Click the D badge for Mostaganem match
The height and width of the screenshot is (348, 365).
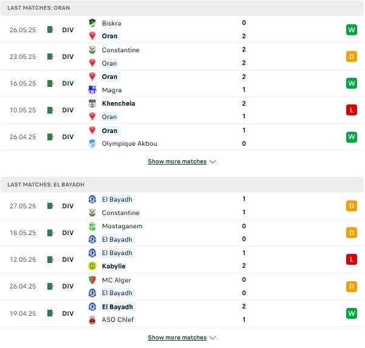coord(352,233)
